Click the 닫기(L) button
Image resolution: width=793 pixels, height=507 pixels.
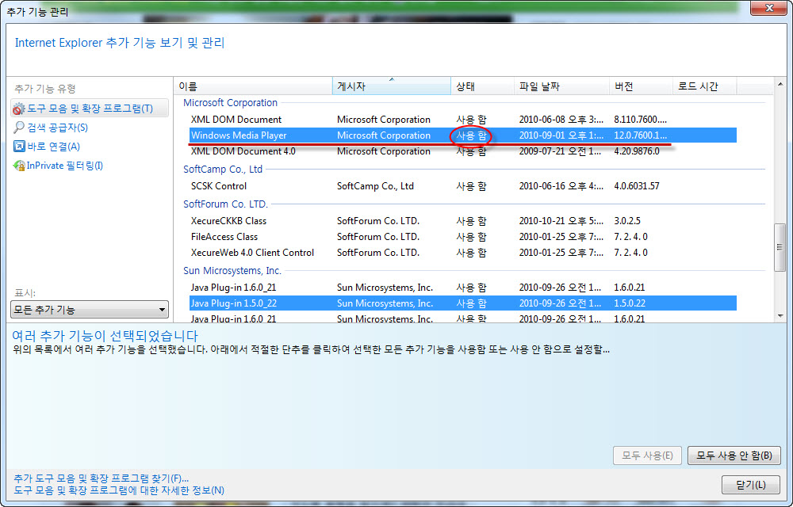(750, 485)
